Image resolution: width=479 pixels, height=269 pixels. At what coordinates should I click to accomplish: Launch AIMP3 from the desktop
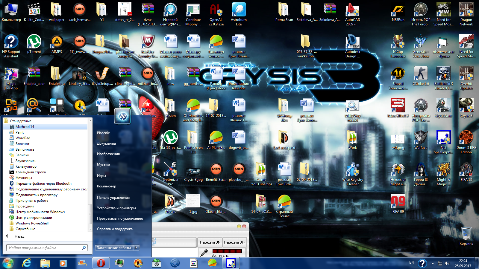(57, 44)
